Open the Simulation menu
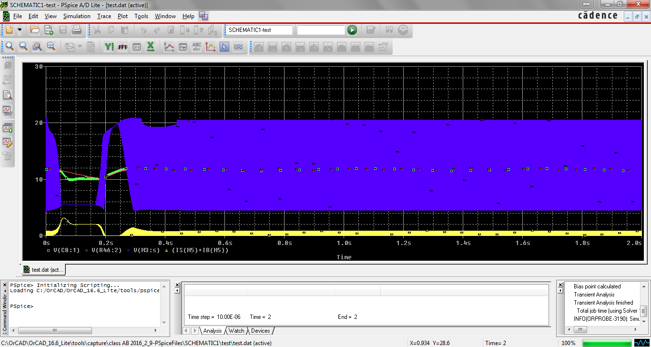 (77, 16)
